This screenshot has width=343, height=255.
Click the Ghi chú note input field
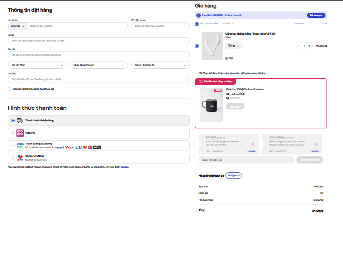tap(99, 79)
